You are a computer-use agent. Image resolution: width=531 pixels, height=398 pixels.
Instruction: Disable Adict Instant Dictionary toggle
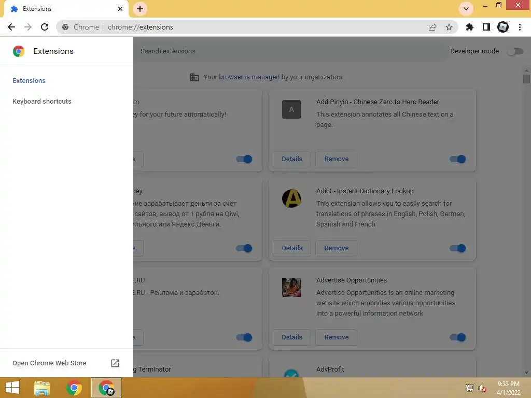(457, 248)
